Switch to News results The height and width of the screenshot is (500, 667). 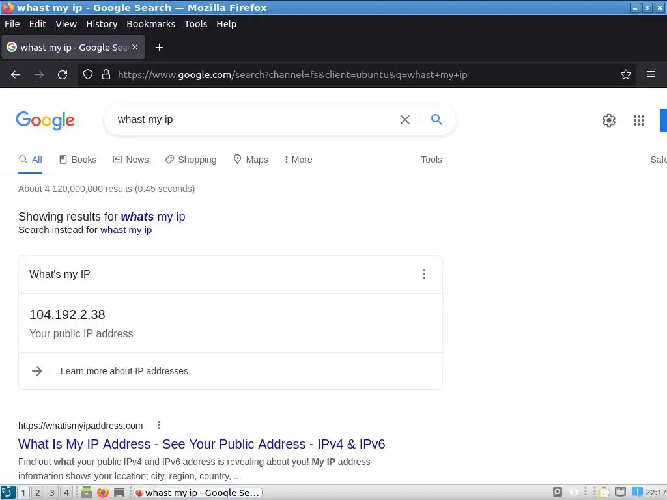coord(130,160)
